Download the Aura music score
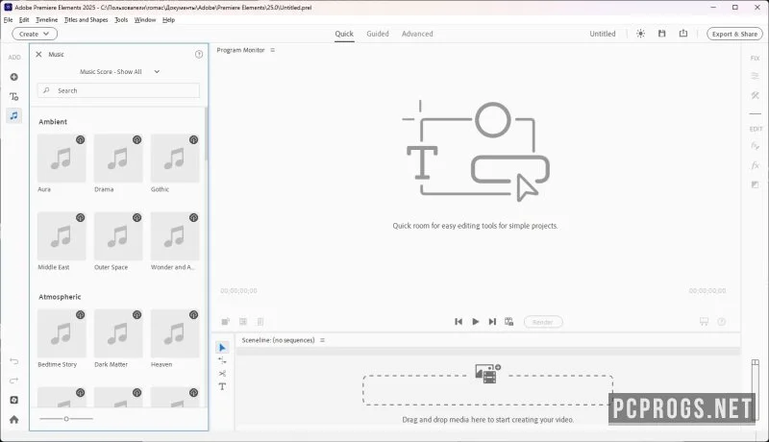The width and height of the screenshot is (769, 442). (80, 139)
